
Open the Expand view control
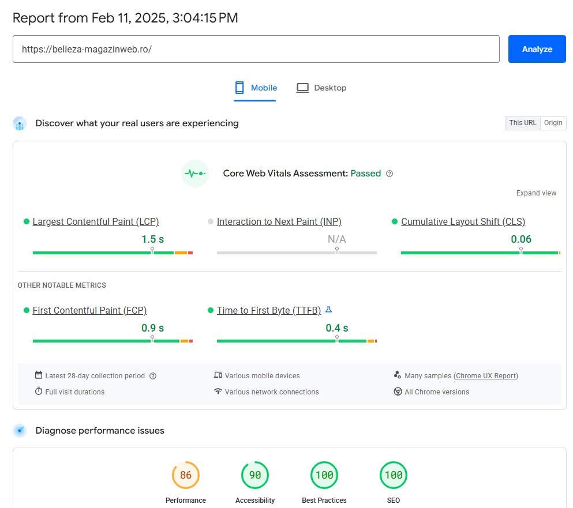coord(536,193)
